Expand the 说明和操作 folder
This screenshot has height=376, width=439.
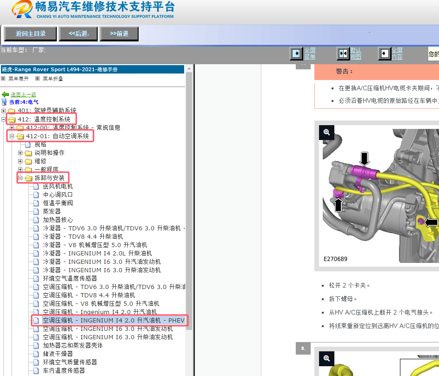20,153
